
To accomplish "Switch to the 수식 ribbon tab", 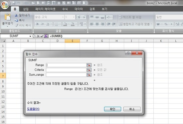I will [x=65, y=9].
